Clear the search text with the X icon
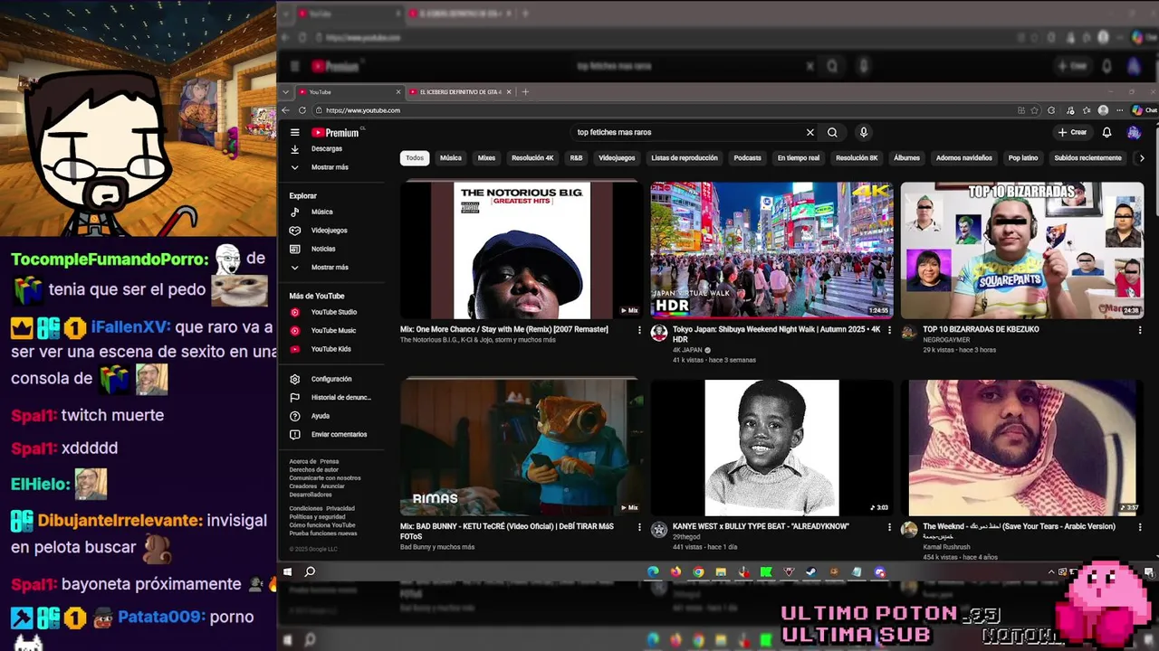This screenshot has height=651, width=1159. [810, 132]
